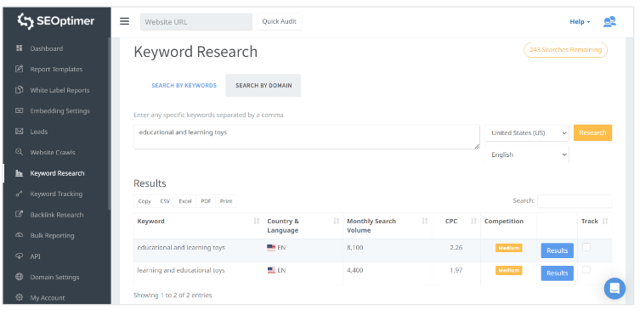Open My Account in sidebar
640x315 pixels.
coord(48,298)
